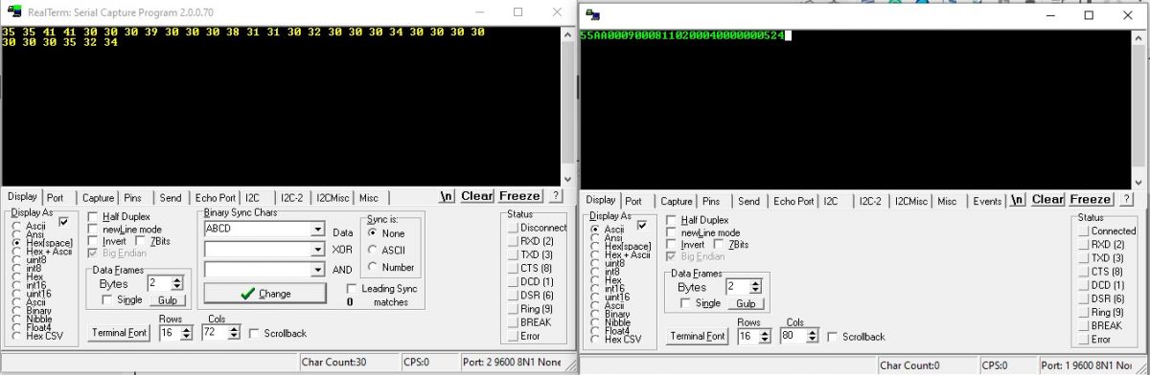Toggle Invert checkbox in right window
Screen dimensions: 1150x375
[684, 245]
